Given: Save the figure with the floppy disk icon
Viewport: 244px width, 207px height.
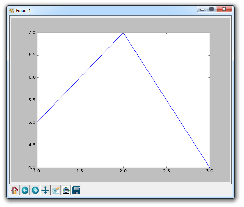Looking at the screenshot, I should (76, 190).
